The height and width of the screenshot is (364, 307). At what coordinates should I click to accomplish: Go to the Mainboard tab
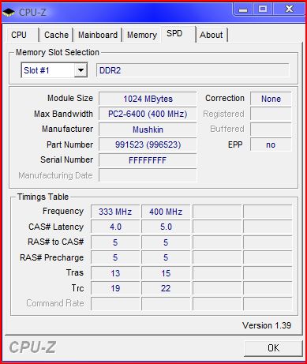(x=98, y=35)
